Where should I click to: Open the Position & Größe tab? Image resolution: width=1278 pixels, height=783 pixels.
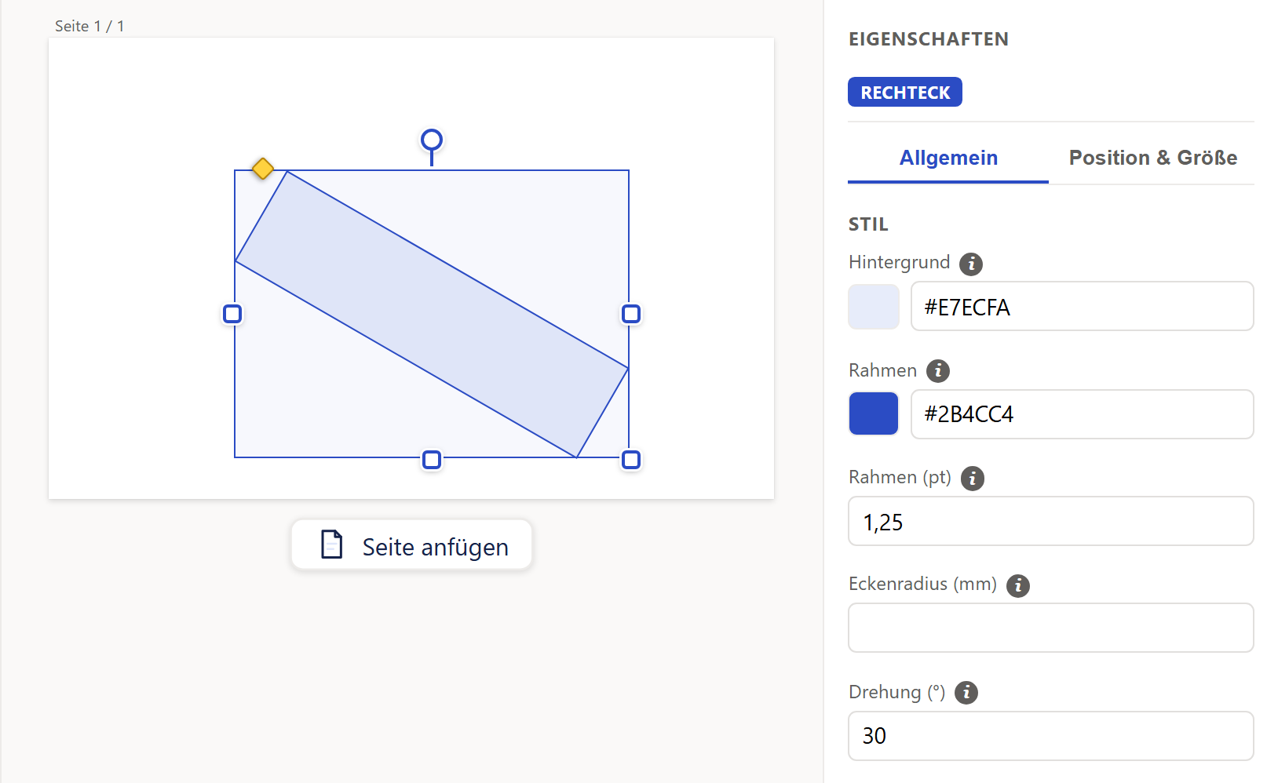[1152, 158]
